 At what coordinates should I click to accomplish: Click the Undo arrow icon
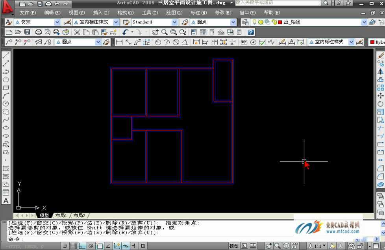tap(126, 32)
